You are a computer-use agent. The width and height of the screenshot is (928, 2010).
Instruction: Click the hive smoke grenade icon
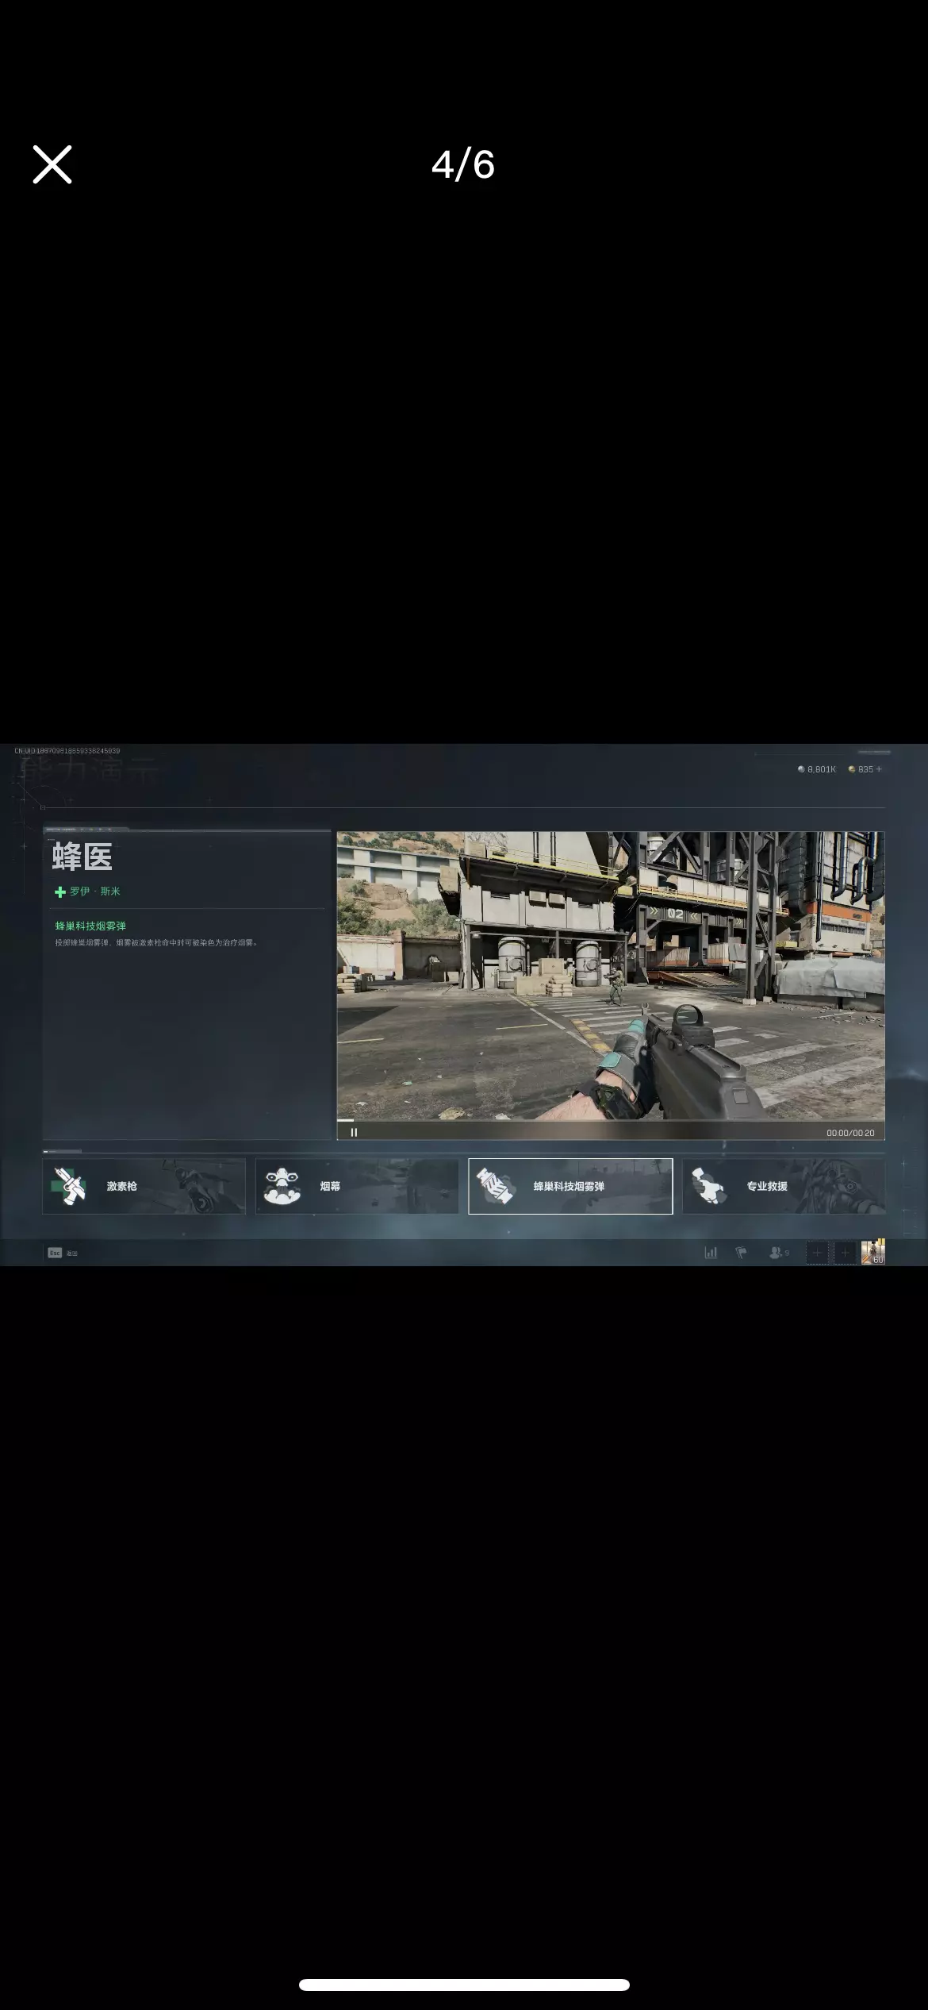pos(496,1186)
